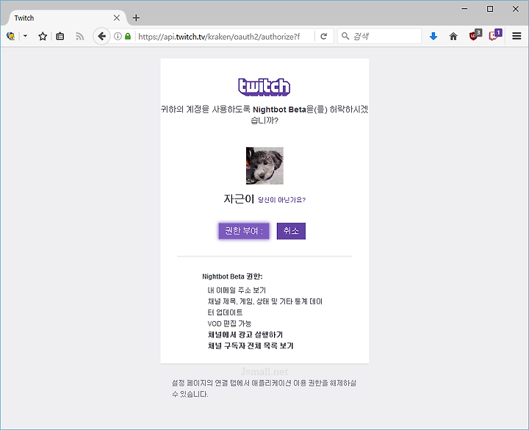
Task: Close the Twitch tab
Action: point(117,18)
